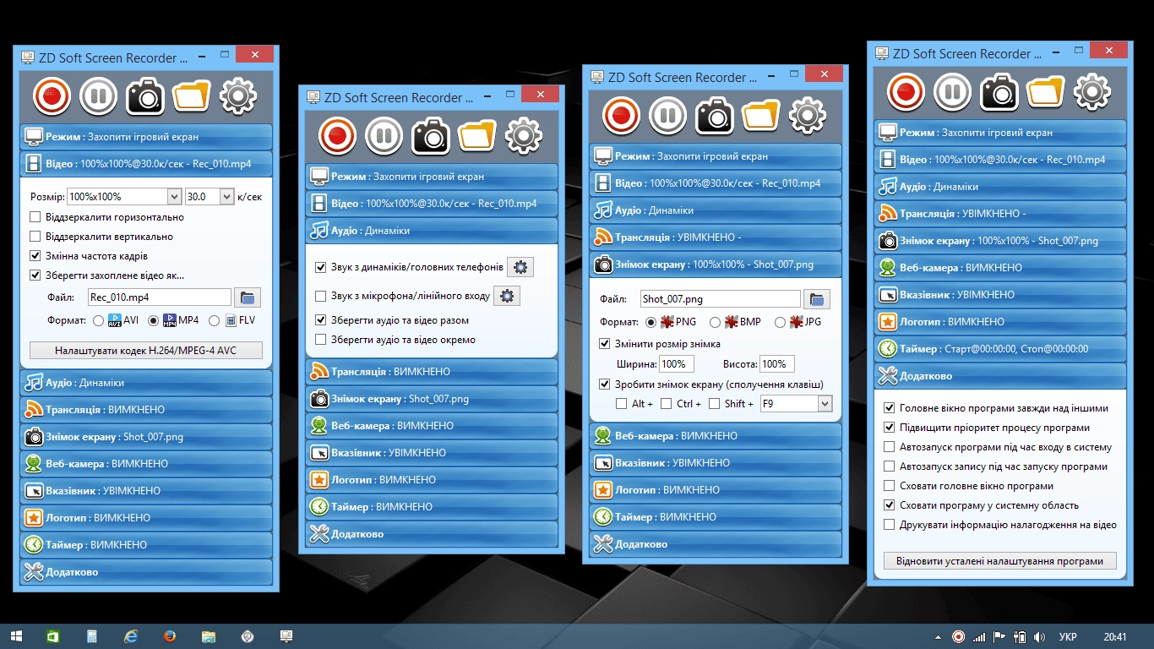The height and width of the screenshot is (649, 1154).
Task: Open Режим: Захопити ігровий екран in the second window
Action: click(x=432, y=177)
